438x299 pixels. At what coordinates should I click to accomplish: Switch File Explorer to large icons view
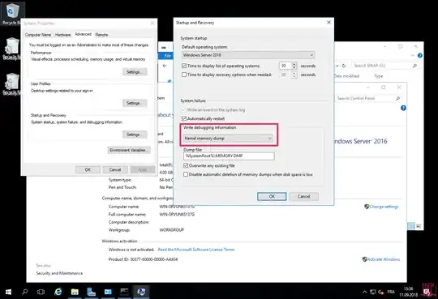(419, 226)
